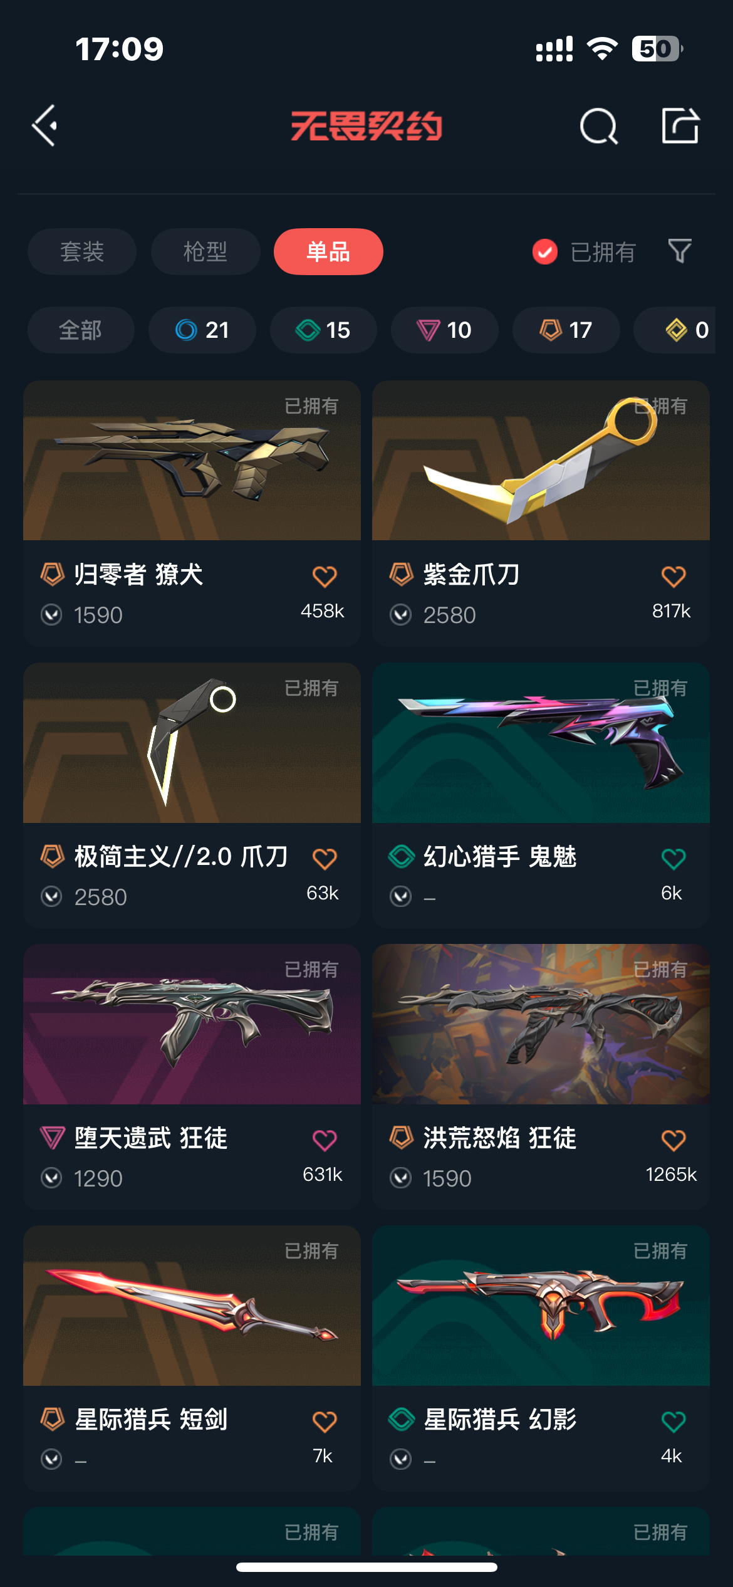The height and width of the screenshot is (1587, 733).
Task: Heart the 堕天遗武 狂徒 skin
Action: click(325, 1139)
